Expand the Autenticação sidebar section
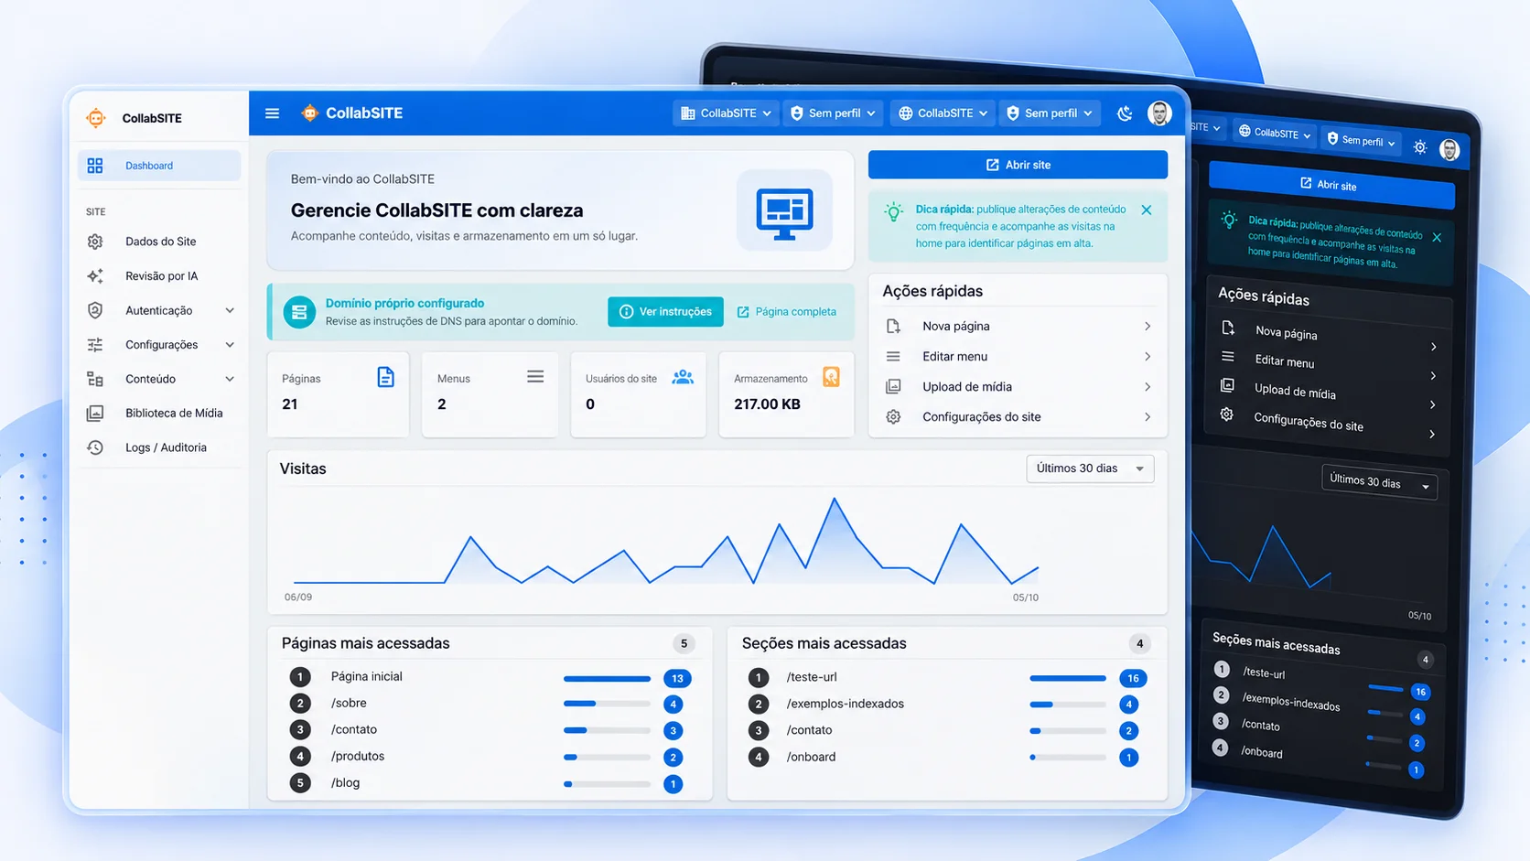The height and width of the screenshot is (861, 1530). [159, 310]
